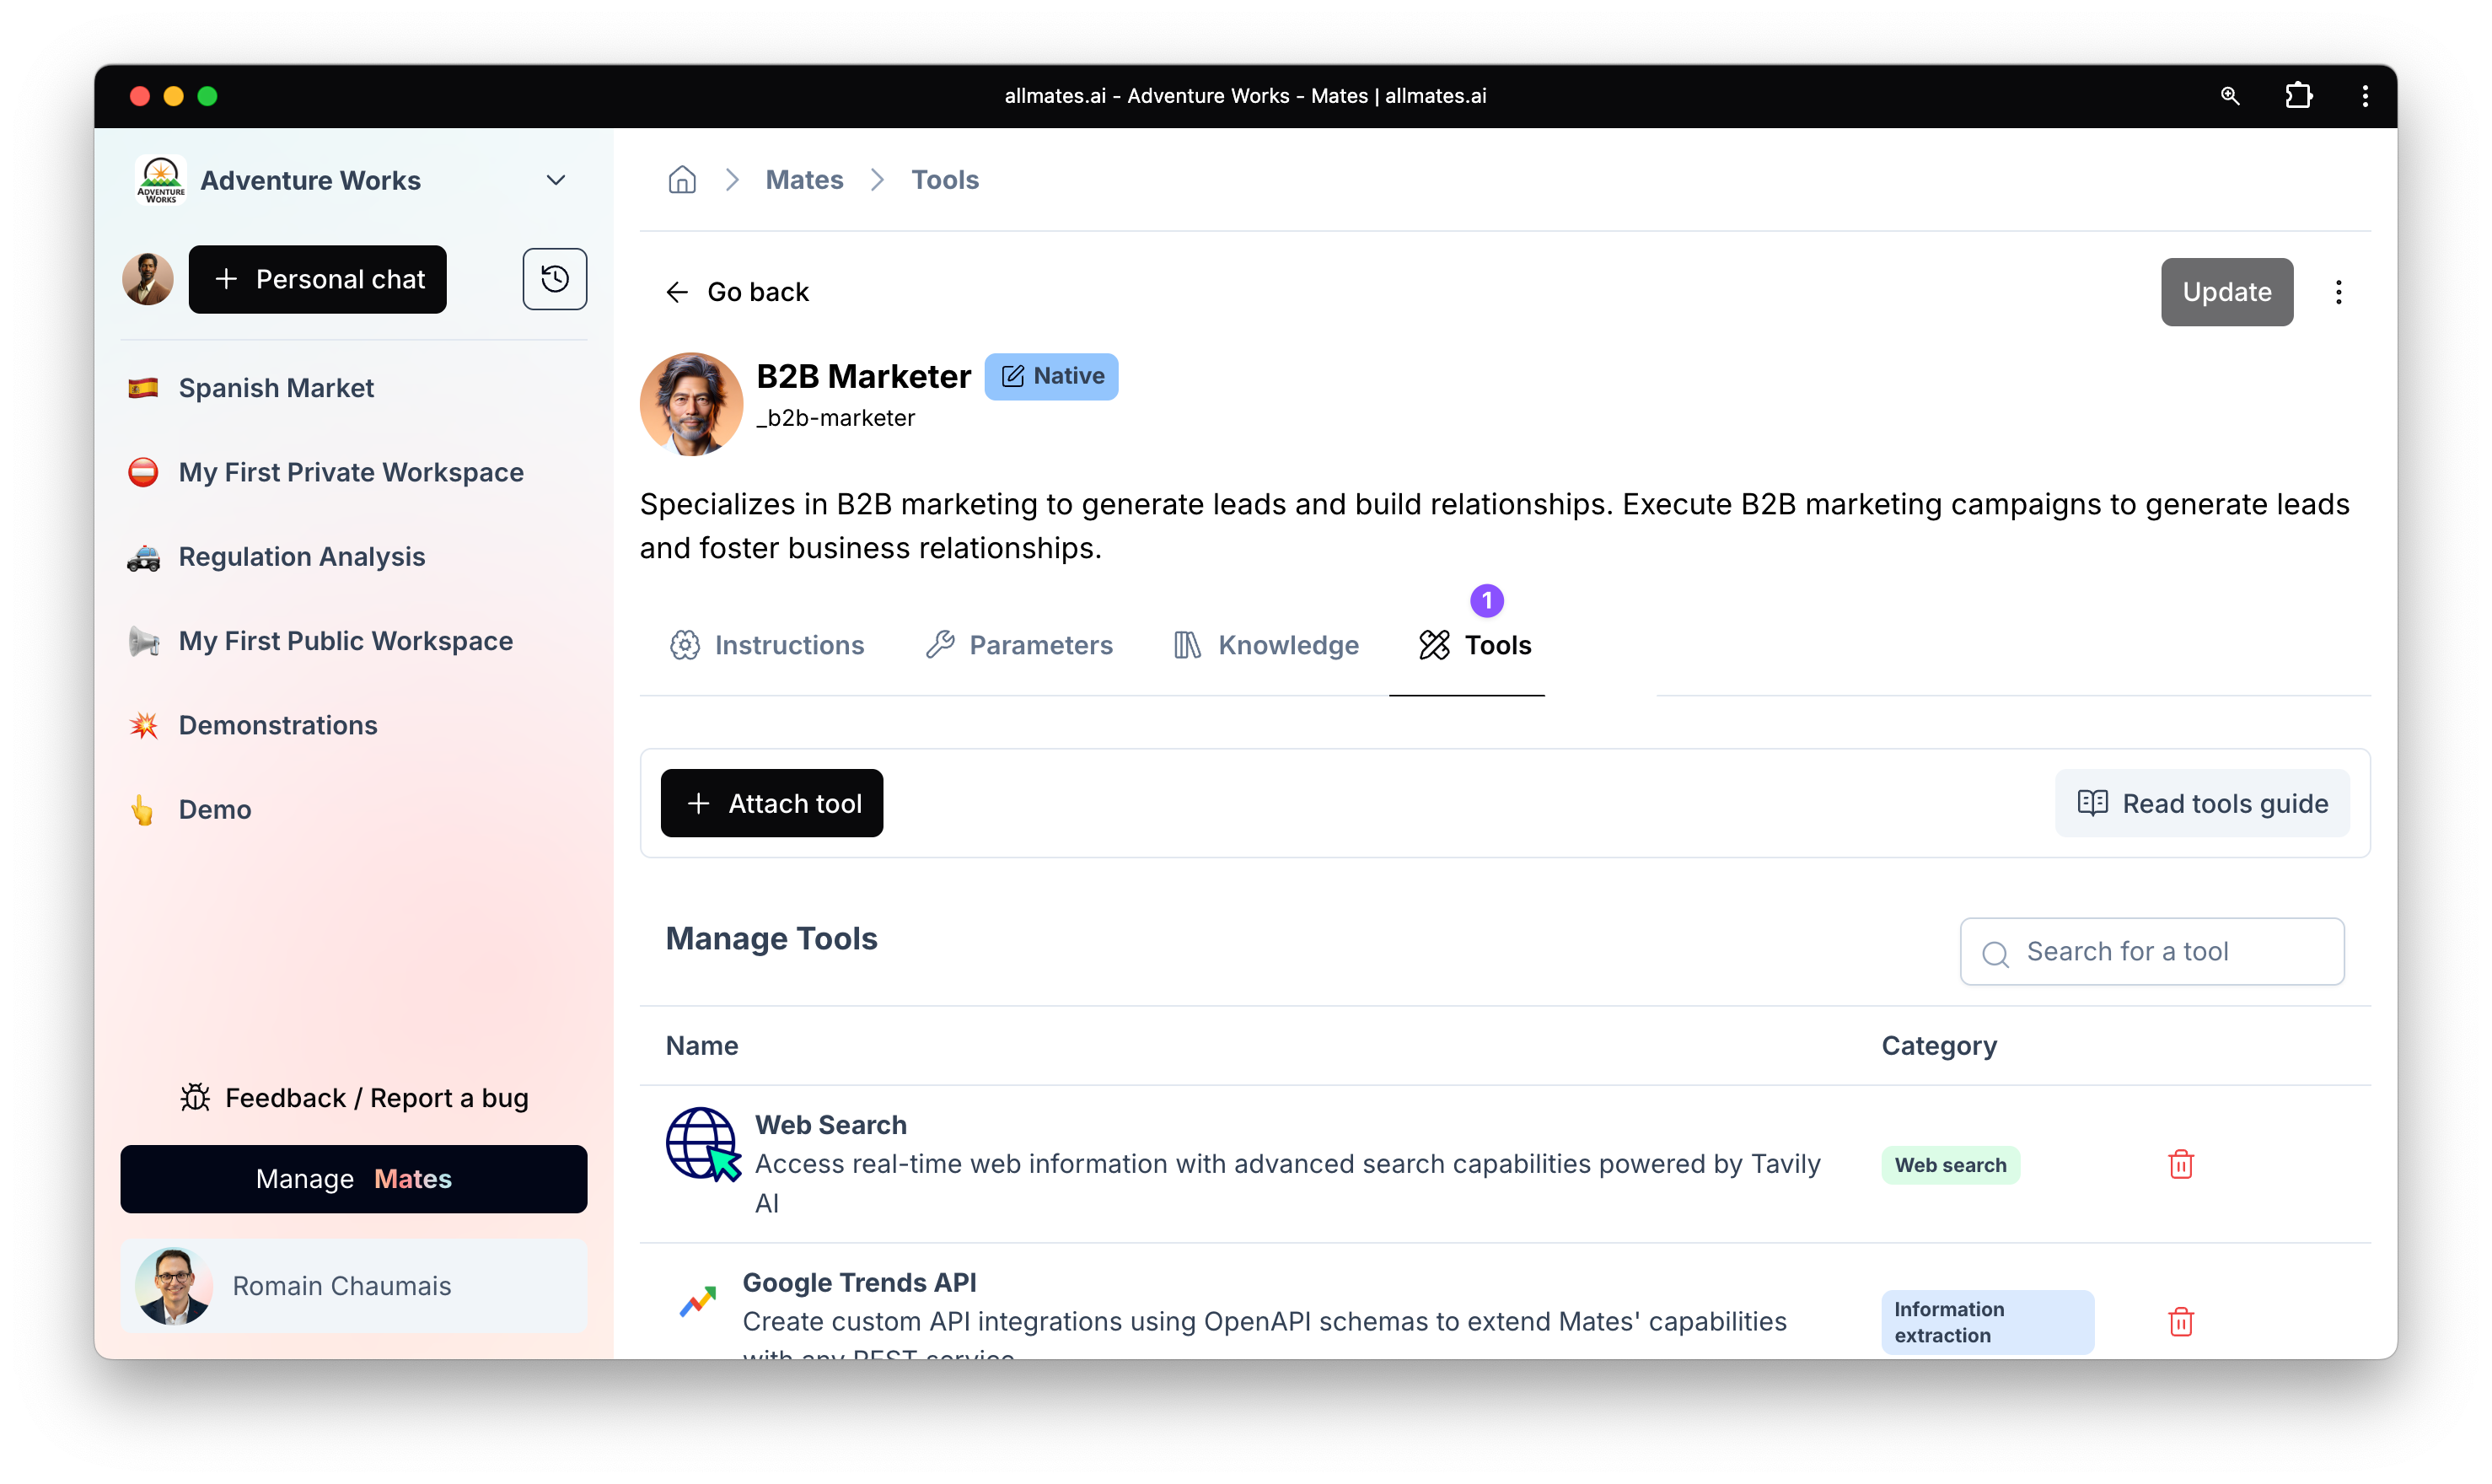Open chat history clock icon
2492x1484 pixels.
[x=555, y=279]
